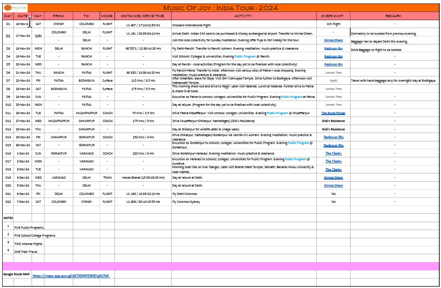Select the '175 Kms / 5.5 Hrs' cell
The height and width of the screenshot is (288, 441).
143,89
